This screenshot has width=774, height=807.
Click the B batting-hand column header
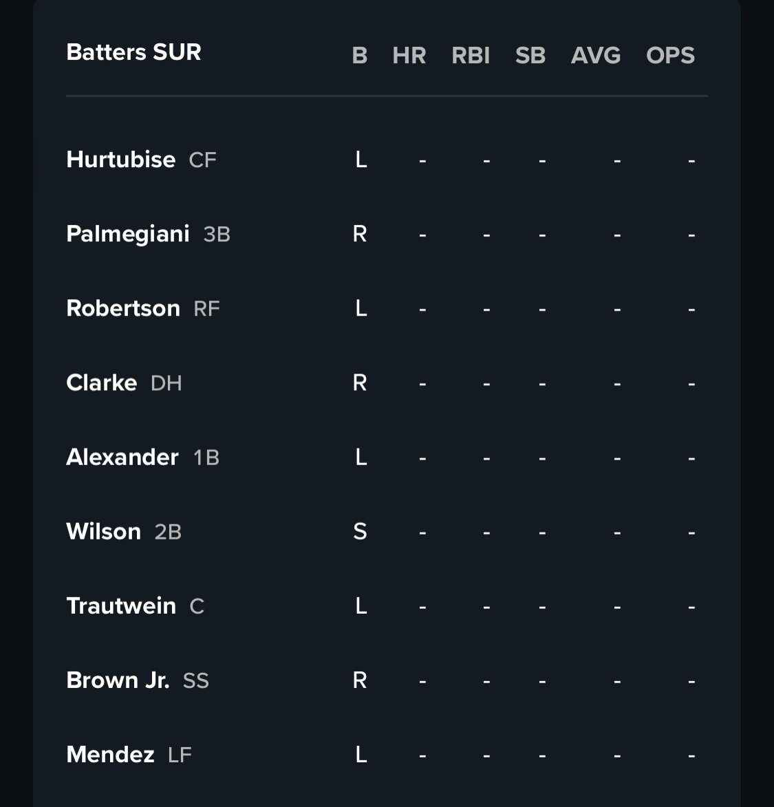pos(359,55)
